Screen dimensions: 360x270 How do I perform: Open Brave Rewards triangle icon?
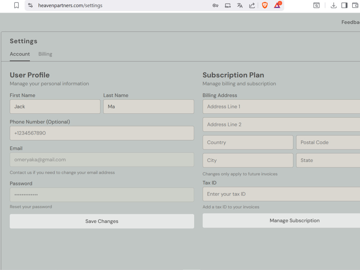[x=277, y=5]
